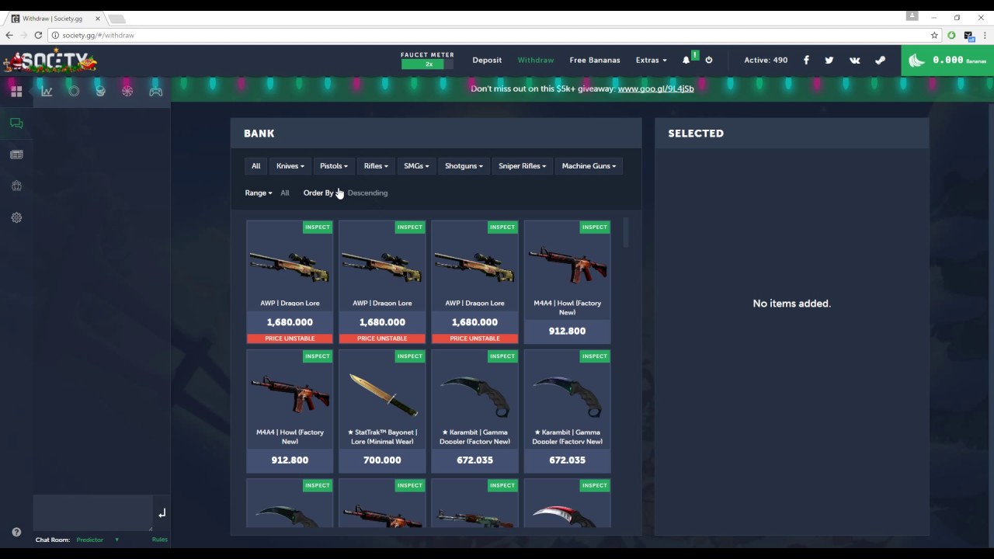Open the Withdraw page
Image resolution: width=994 pixels, height=559 pixels.
pyautogui.click(x=536, y=60)
